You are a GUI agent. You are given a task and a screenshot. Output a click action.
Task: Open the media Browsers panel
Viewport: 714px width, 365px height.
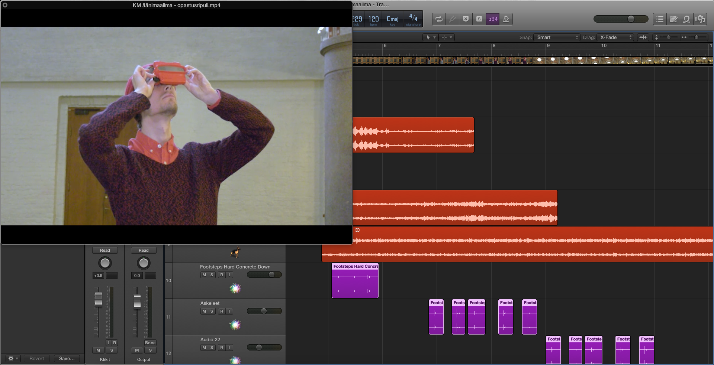click(x=700, y=19)
